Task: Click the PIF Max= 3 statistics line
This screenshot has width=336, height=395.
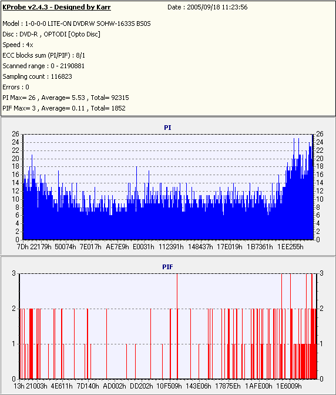Action: coord(64,108)
